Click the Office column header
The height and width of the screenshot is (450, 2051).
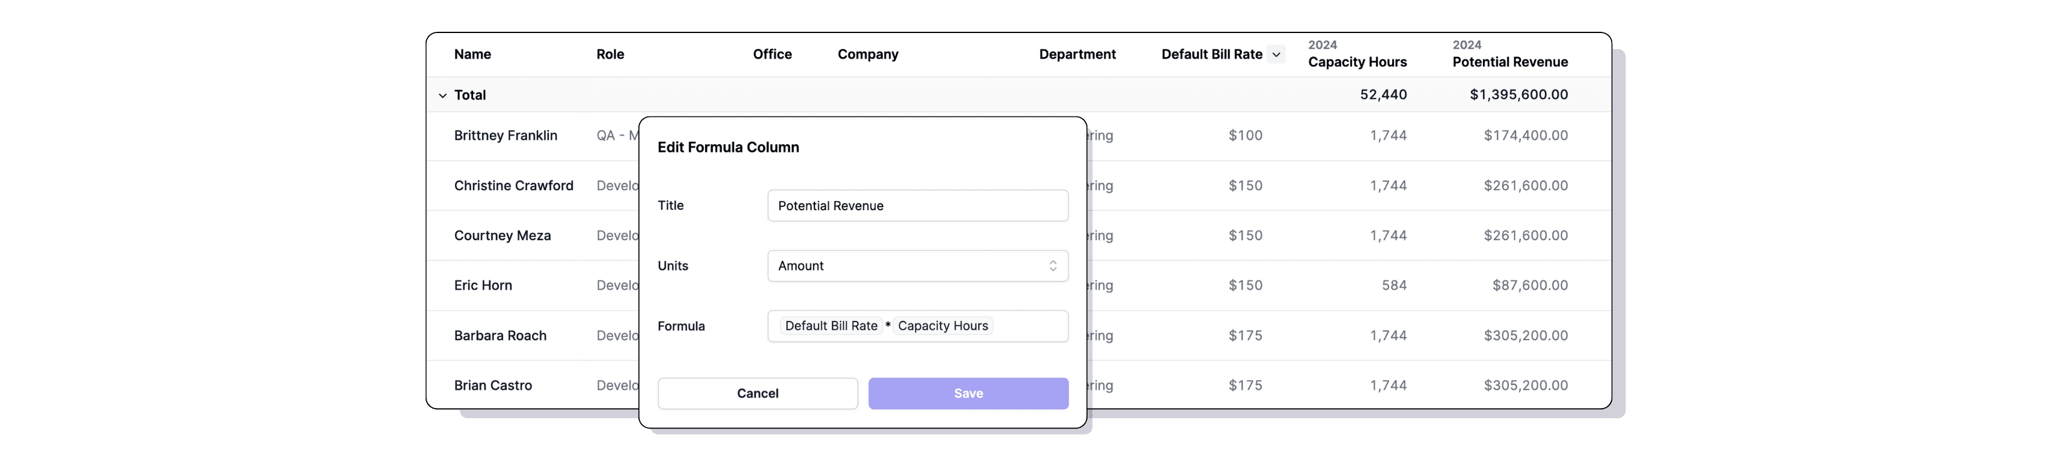point(772,54)
